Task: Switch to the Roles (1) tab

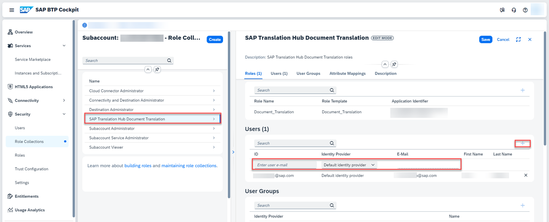Action: (x=253, y=73)
